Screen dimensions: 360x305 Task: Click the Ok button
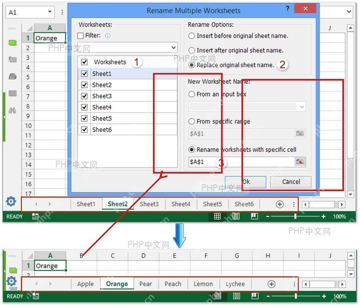click(245, 182)
